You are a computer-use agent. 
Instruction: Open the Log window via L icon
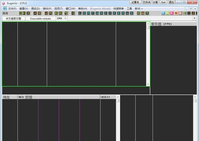click(80, 13)
